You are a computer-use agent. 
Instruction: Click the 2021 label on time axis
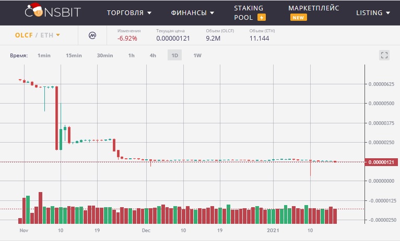[x=273, y=231]
